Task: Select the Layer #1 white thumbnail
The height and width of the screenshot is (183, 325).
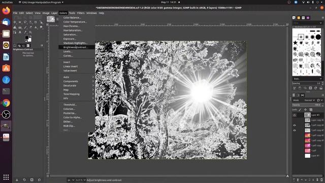Action: pos(307,156)
